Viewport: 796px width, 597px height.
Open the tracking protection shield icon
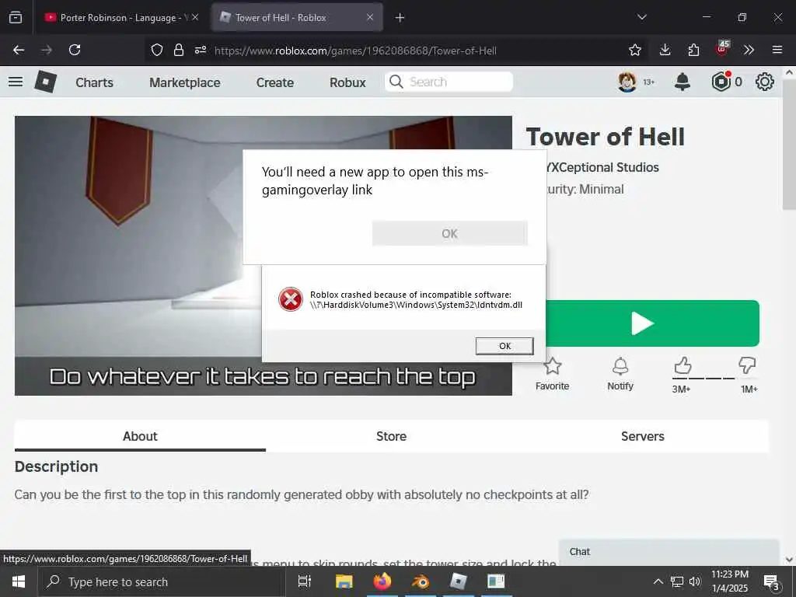pos(157,50)
